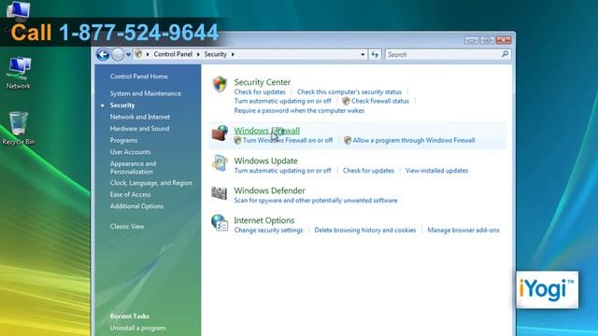Open the Security Center heading link
This screenshot has height=336, width=598.
(x=262, y=82)
